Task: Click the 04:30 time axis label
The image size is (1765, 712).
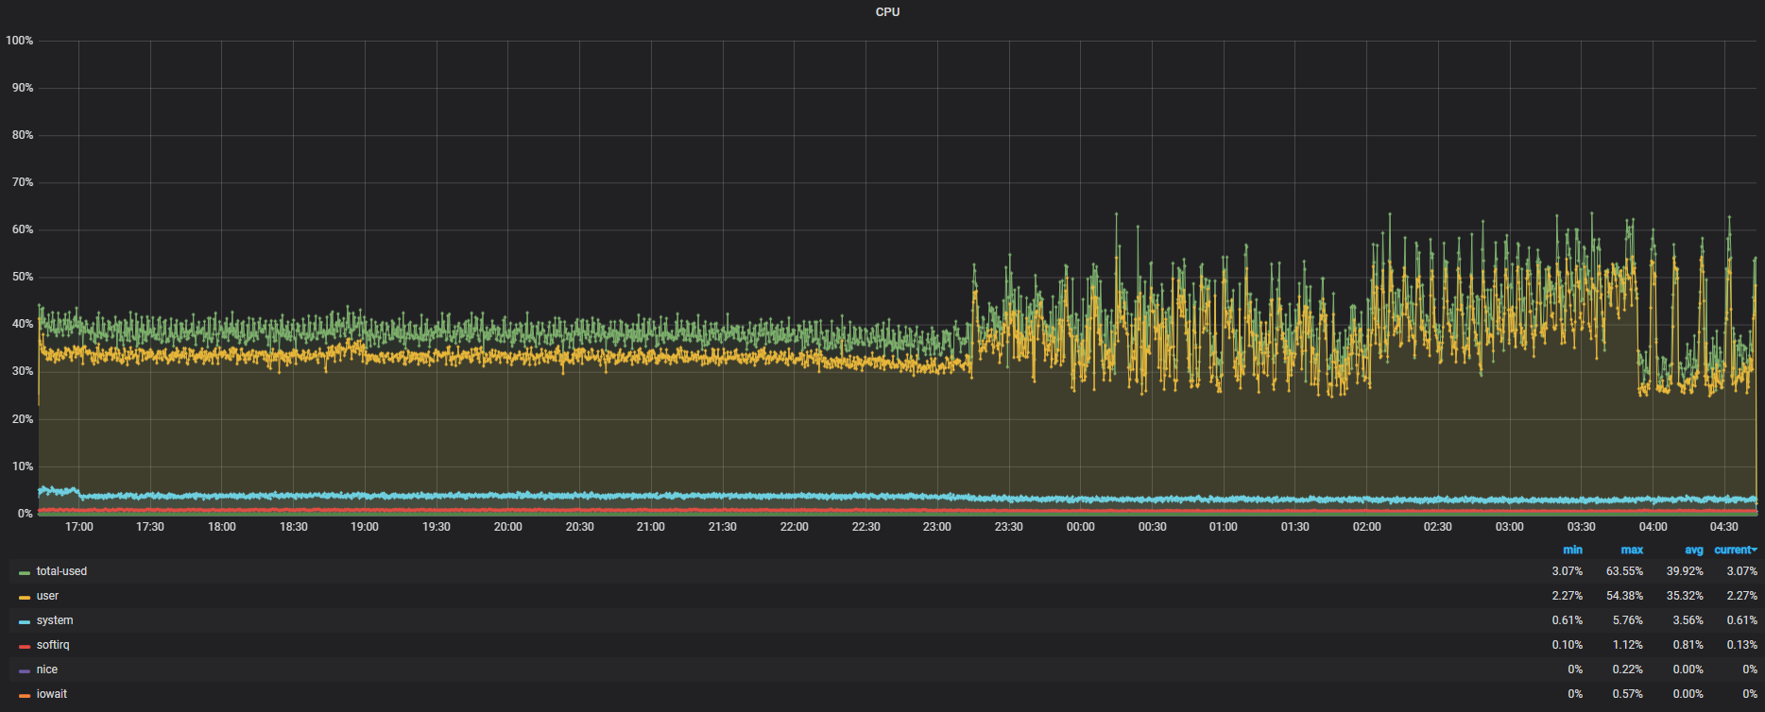Action: (1724, 527)
